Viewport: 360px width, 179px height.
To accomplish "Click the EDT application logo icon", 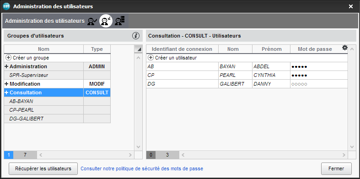I will [x=6, y=6].
